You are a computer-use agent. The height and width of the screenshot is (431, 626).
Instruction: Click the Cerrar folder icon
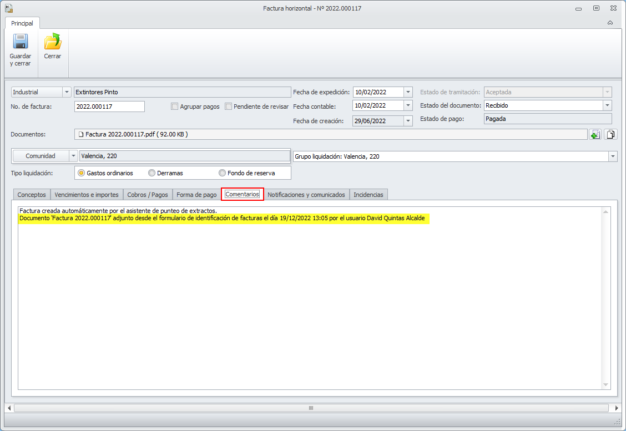pyautogui.click(x=52, y=42)
